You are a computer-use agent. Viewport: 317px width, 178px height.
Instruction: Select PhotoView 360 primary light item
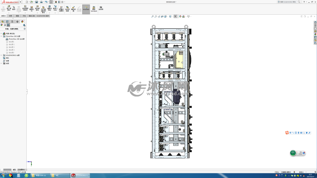pyautogui.click(x=15, y=39)
